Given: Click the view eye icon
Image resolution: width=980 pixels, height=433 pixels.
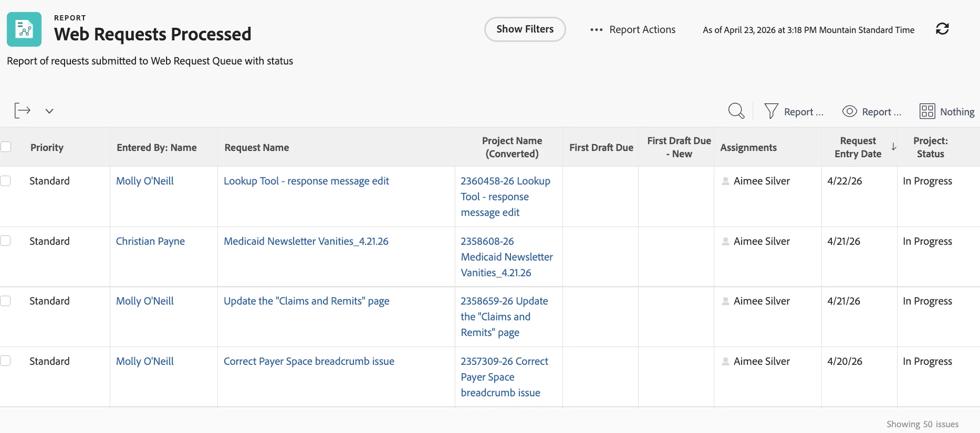Looking at the screenshot, I should pyautogui.click(x=849, y=111).
